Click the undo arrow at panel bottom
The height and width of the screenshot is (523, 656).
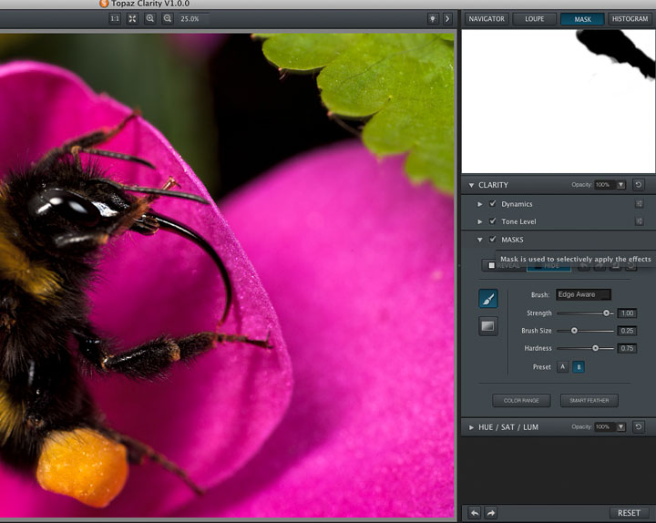click(475, 513)
